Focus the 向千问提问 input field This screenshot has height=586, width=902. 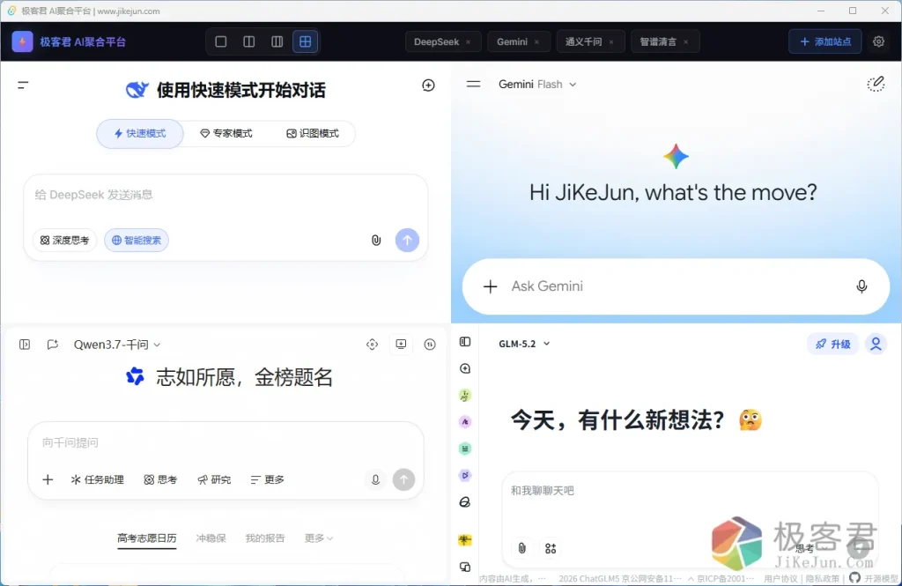click(x=225, y=442)
